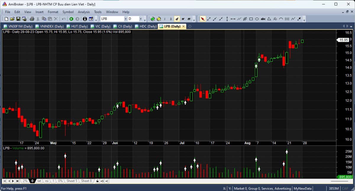
Task: Expand the D interval dropdown
Action: click(x=141, y=19)
